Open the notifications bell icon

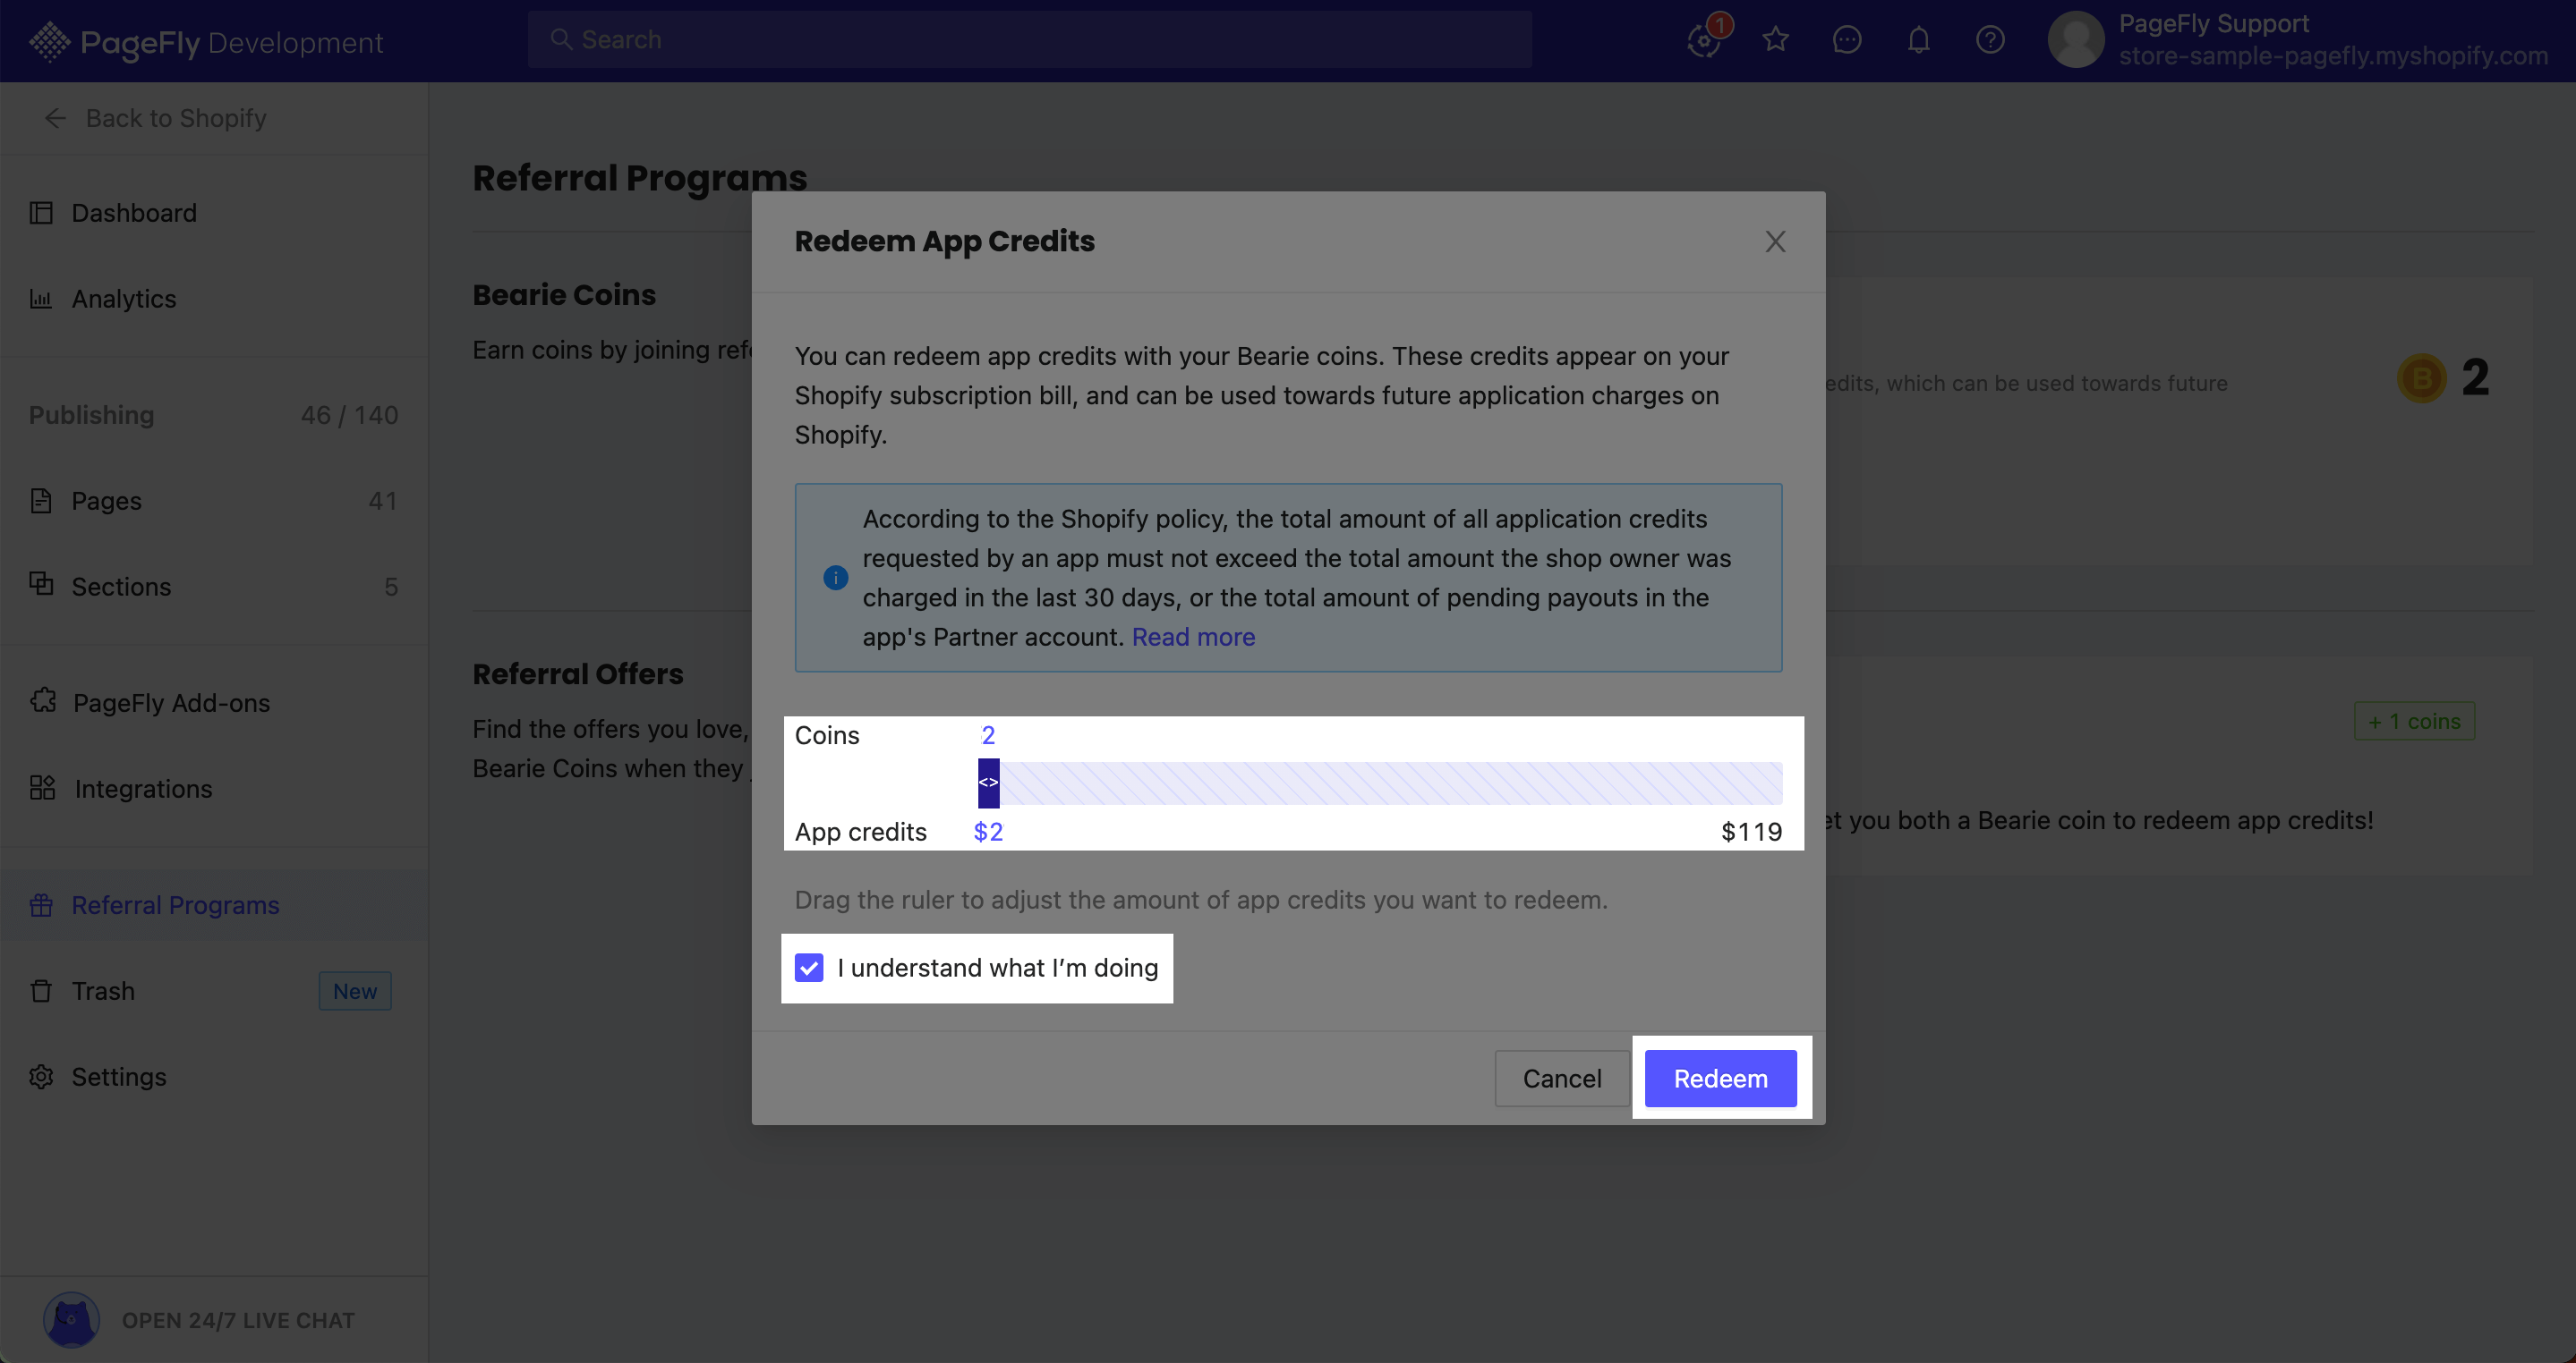click(x=1918, y=39)
